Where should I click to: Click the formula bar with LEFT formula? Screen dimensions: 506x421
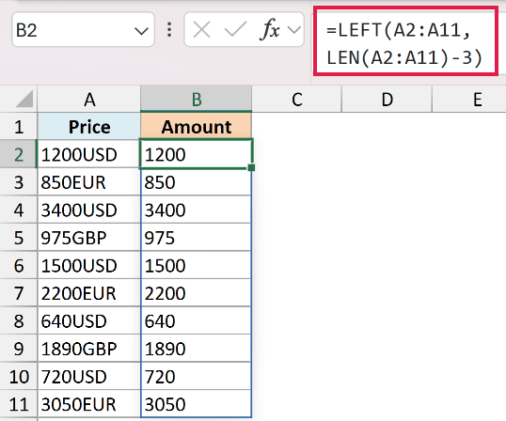(x=405, y=42)
